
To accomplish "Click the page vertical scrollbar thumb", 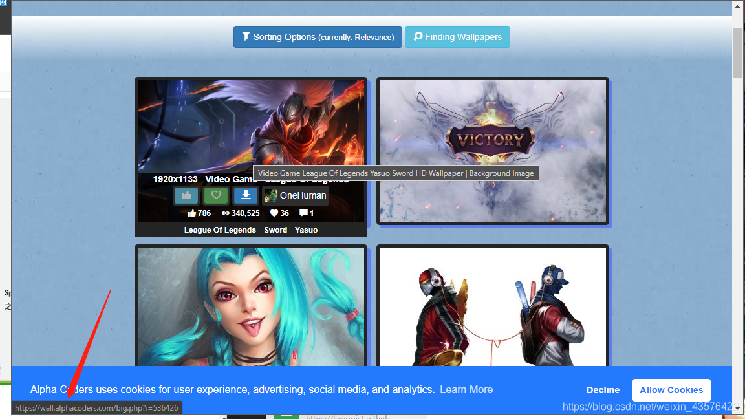I will [x=737, y=52].
